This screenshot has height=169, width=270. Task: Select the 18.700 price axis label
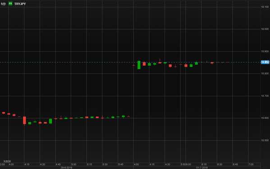click(265, 96)
